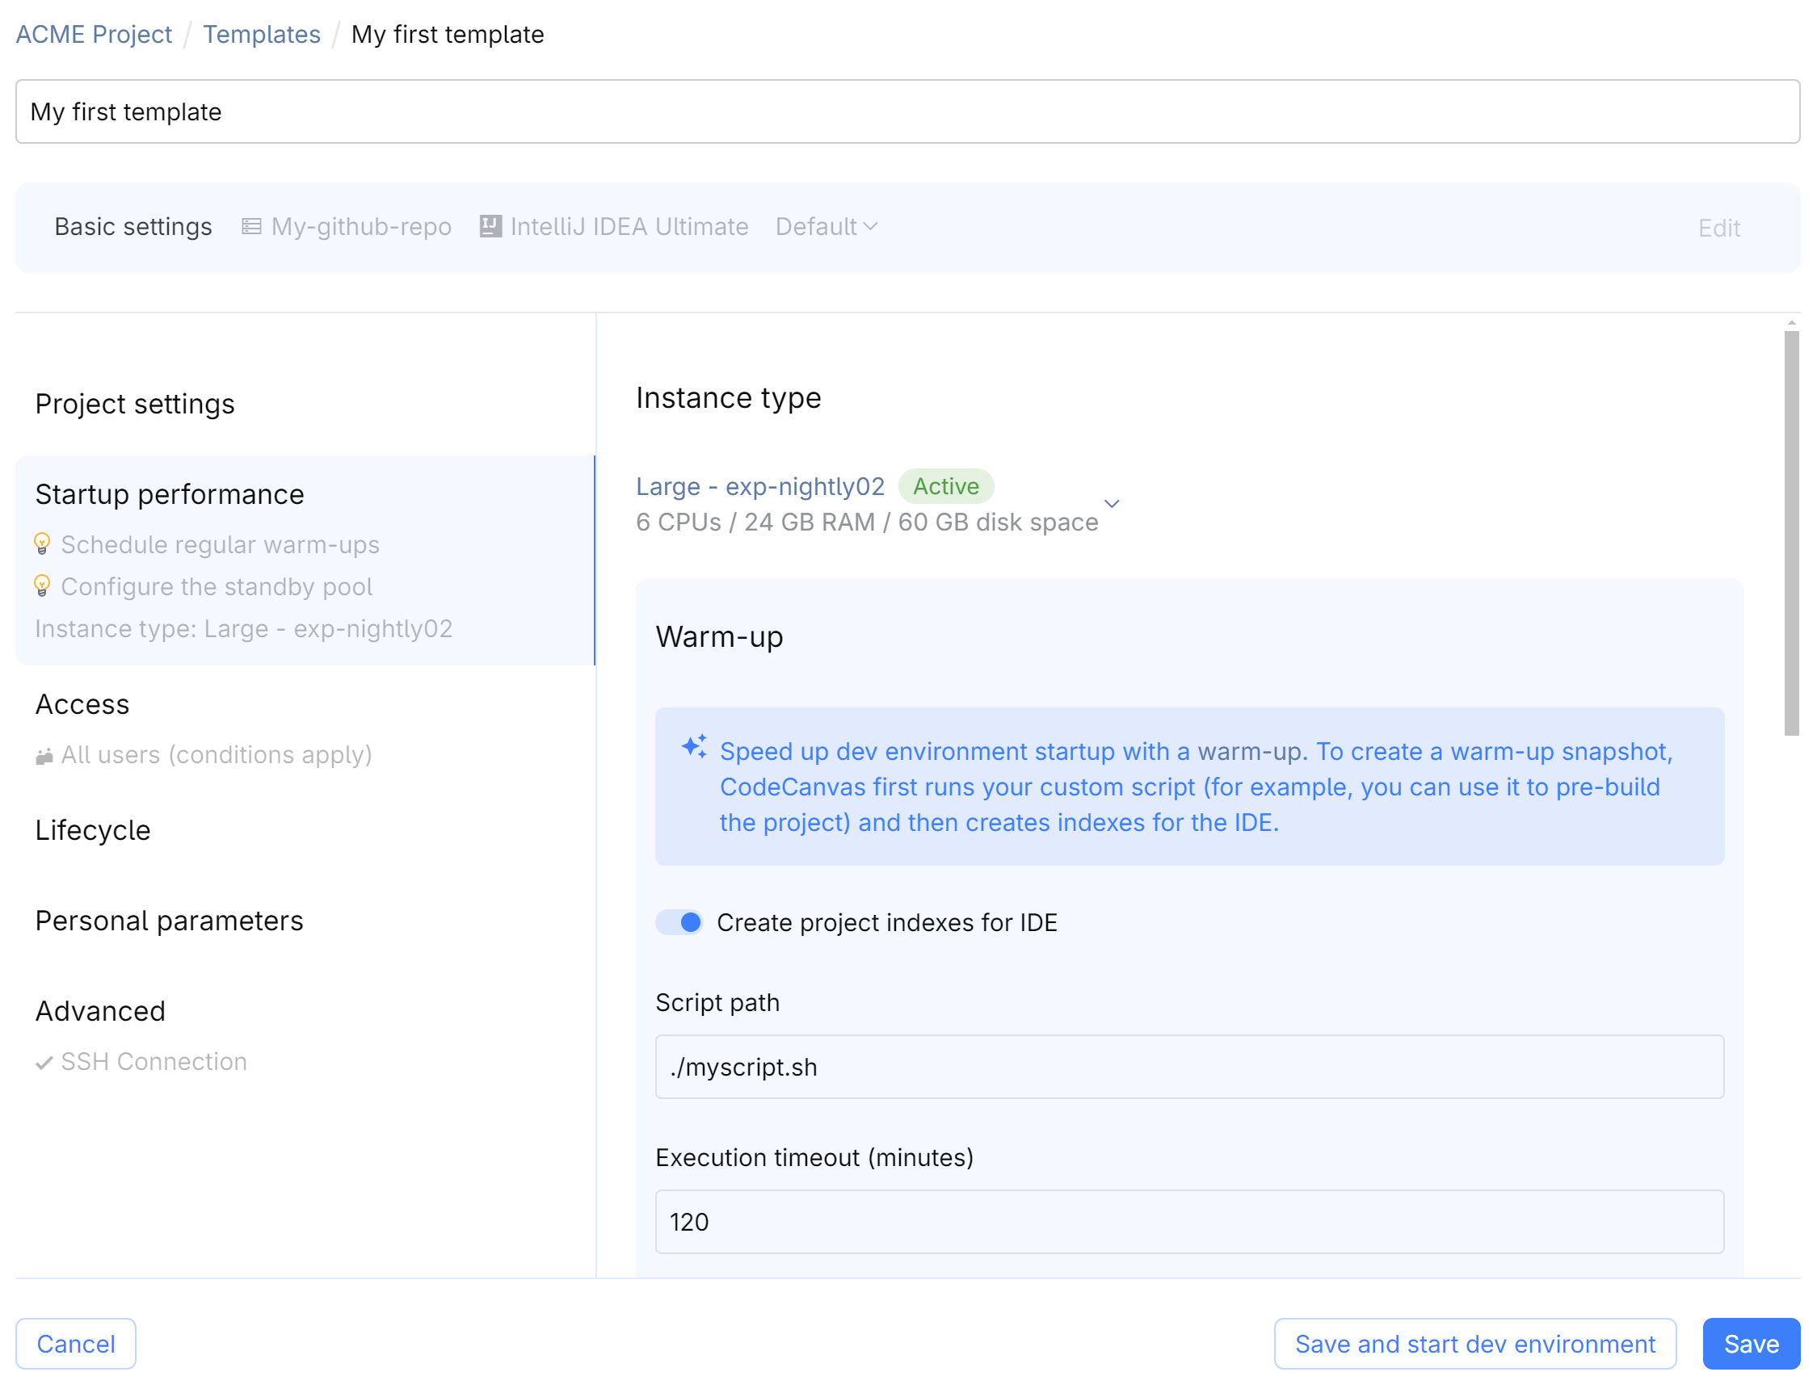The width and height of the screenshot is (1817, 1393).
Task: Click the repository icon next to My-github-repo
Action: click(x=251, y=226)
